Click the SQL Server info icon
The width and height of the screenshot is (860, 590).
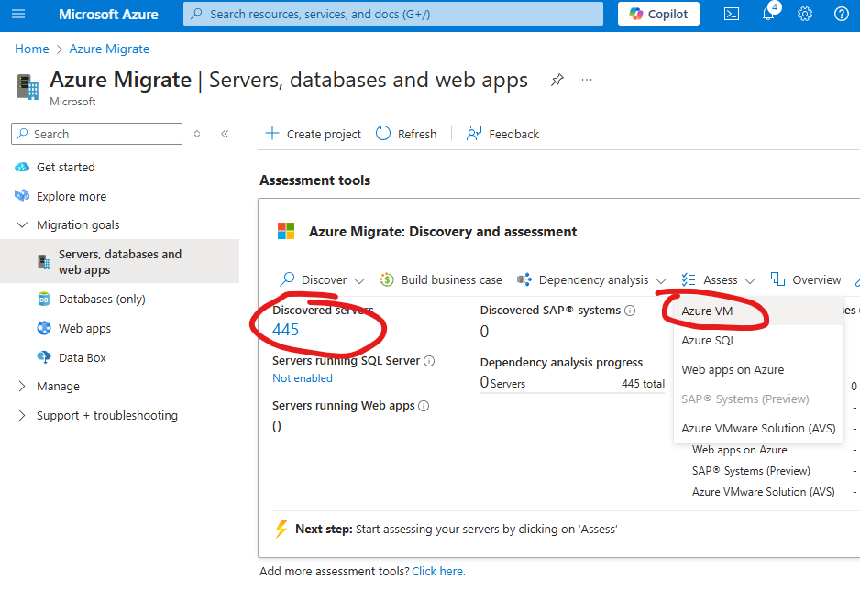click(x=429, y=361)
